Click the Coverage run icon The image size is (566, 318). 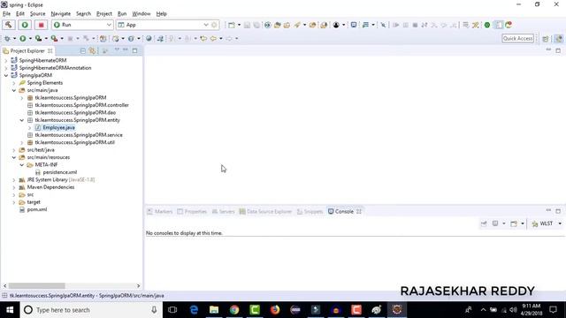click(38, 38)
